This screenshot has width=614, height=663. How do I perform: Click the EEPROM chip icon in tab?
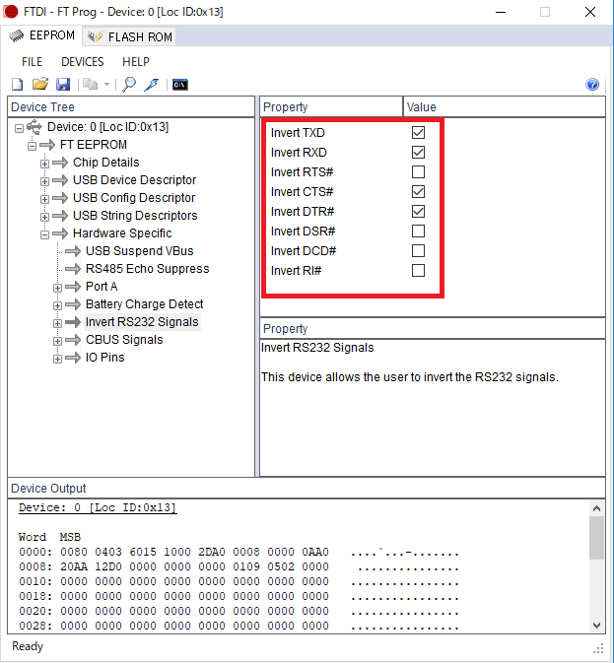pos(17,35)
